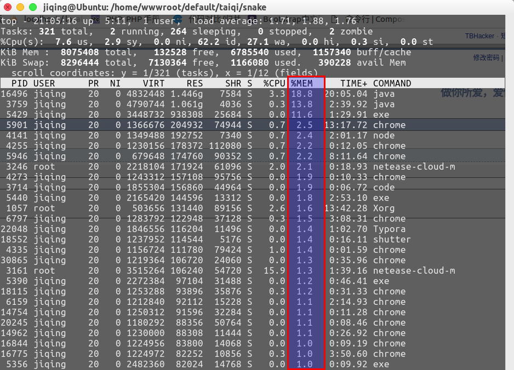Click the 'Typora' command name
Screen dimensions: 514x370
[390, 229]
